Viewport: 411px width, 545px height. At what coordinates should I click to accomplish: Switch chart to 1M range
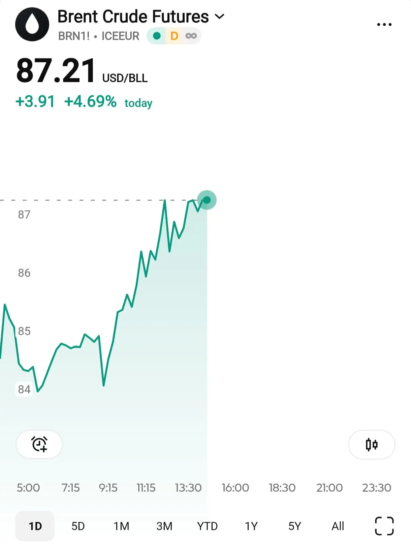[121, 526]
